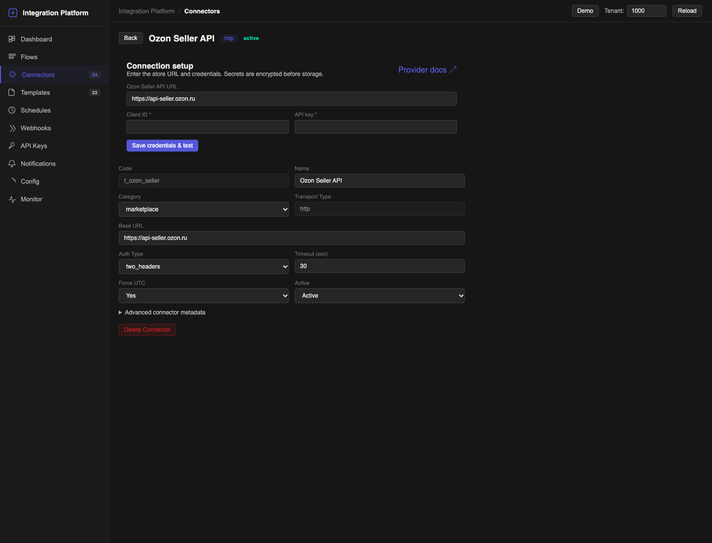Click the Delete Connector button
The image size is (712, 543).
pos(147,330)
